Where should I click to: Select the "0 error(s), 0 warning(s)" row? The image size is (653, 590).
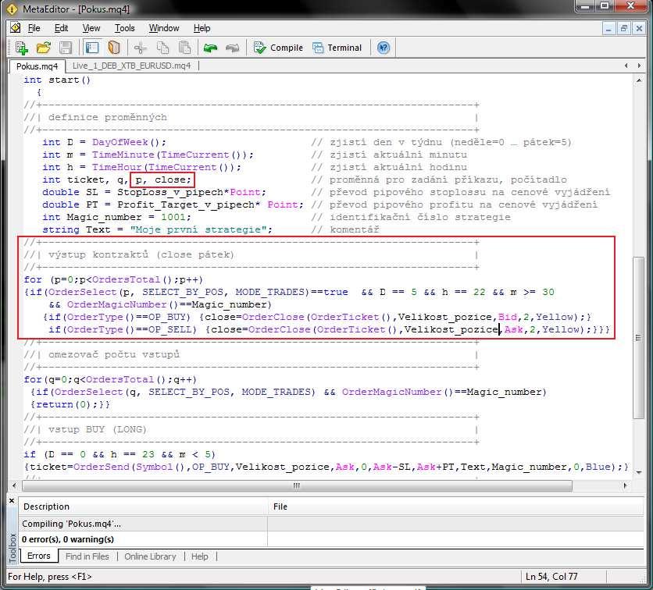[331, 539]
